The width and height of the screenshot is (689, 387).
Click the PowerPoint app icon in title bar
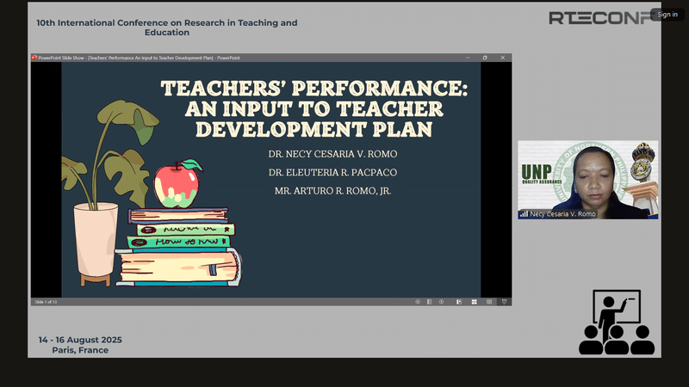pos(34,58)
